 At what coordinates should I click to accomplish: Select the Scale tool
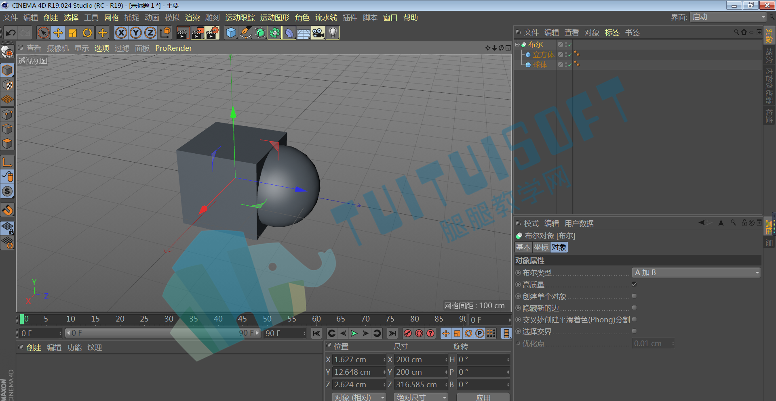click(73, 33)
